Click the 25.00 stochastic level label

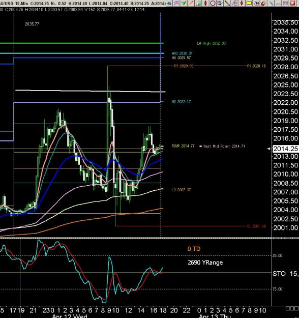click(277, 255)
